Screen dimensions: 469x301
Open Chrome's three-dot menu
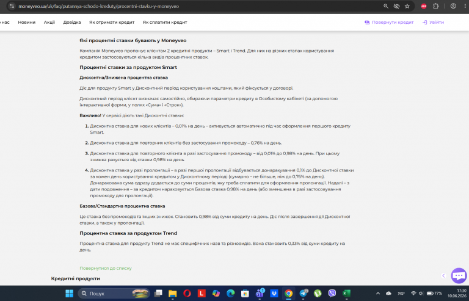point(465,6)
